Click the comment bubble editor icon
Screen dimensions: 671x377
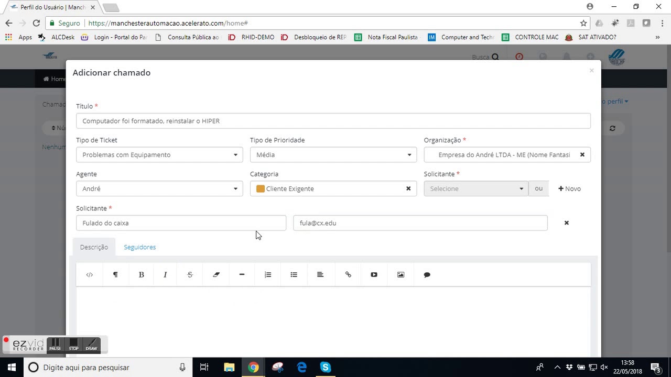[427, 274]
